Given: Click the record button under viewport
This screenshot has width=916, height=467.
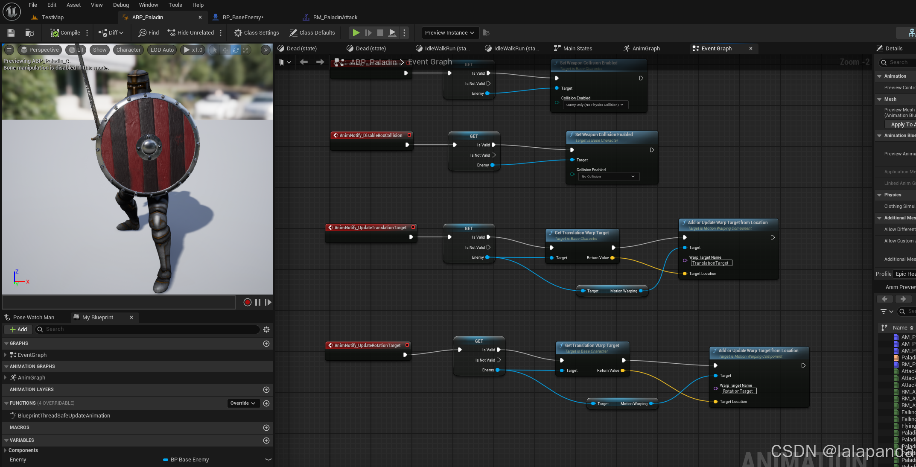Looking at the screenshot, I should coord(247,302).
